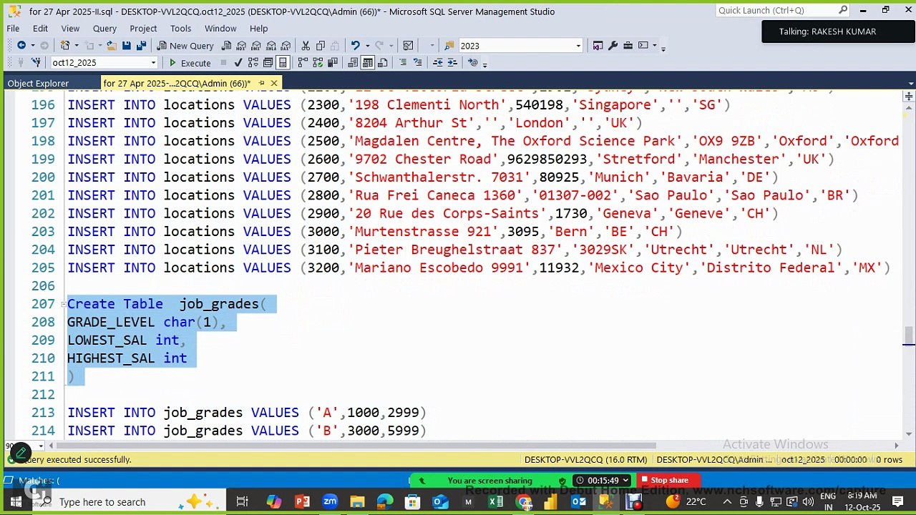Toggle Include Actual Execution Plan

coord(303,62)
